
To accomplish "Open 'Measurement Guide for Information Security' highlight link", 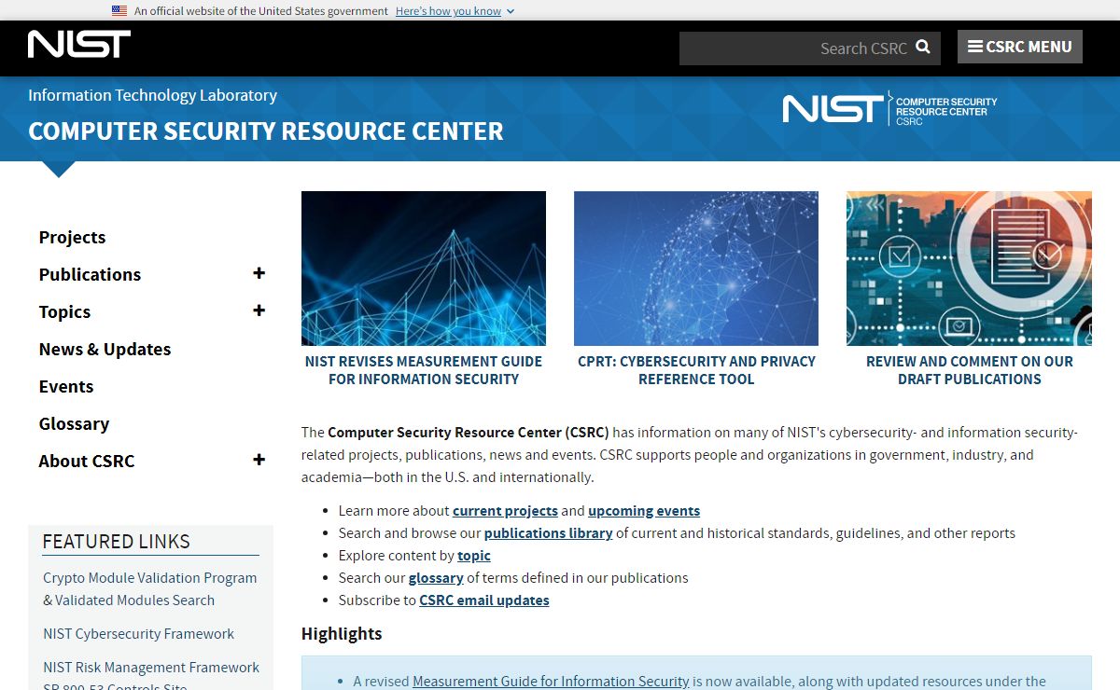I will (551, 682).
